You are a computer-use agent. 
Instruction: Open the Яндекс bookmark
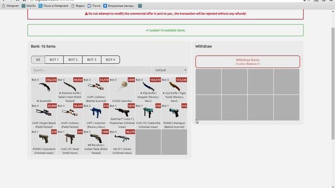point(78,6)
